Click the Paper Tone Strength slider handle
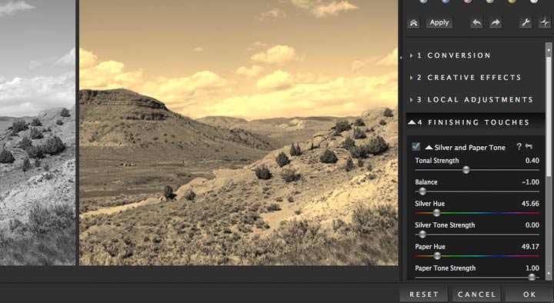This screenshot has height=303, width=554. coord(532,277)
